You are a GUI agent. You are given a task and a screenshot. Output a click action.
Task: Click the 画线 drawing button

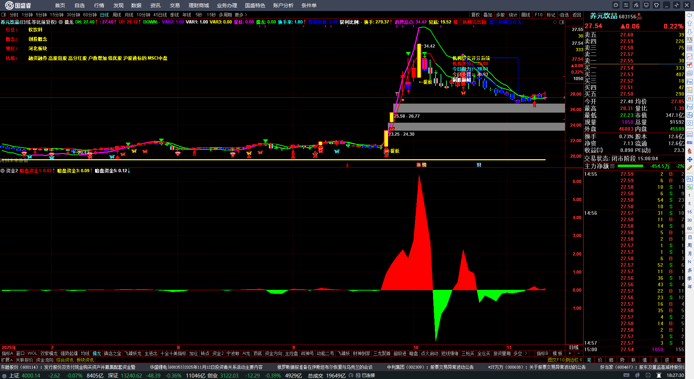(x=526, y=15)
